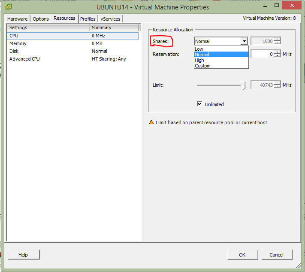
Task: Open the vServices tab
Action: click(111, 19)
